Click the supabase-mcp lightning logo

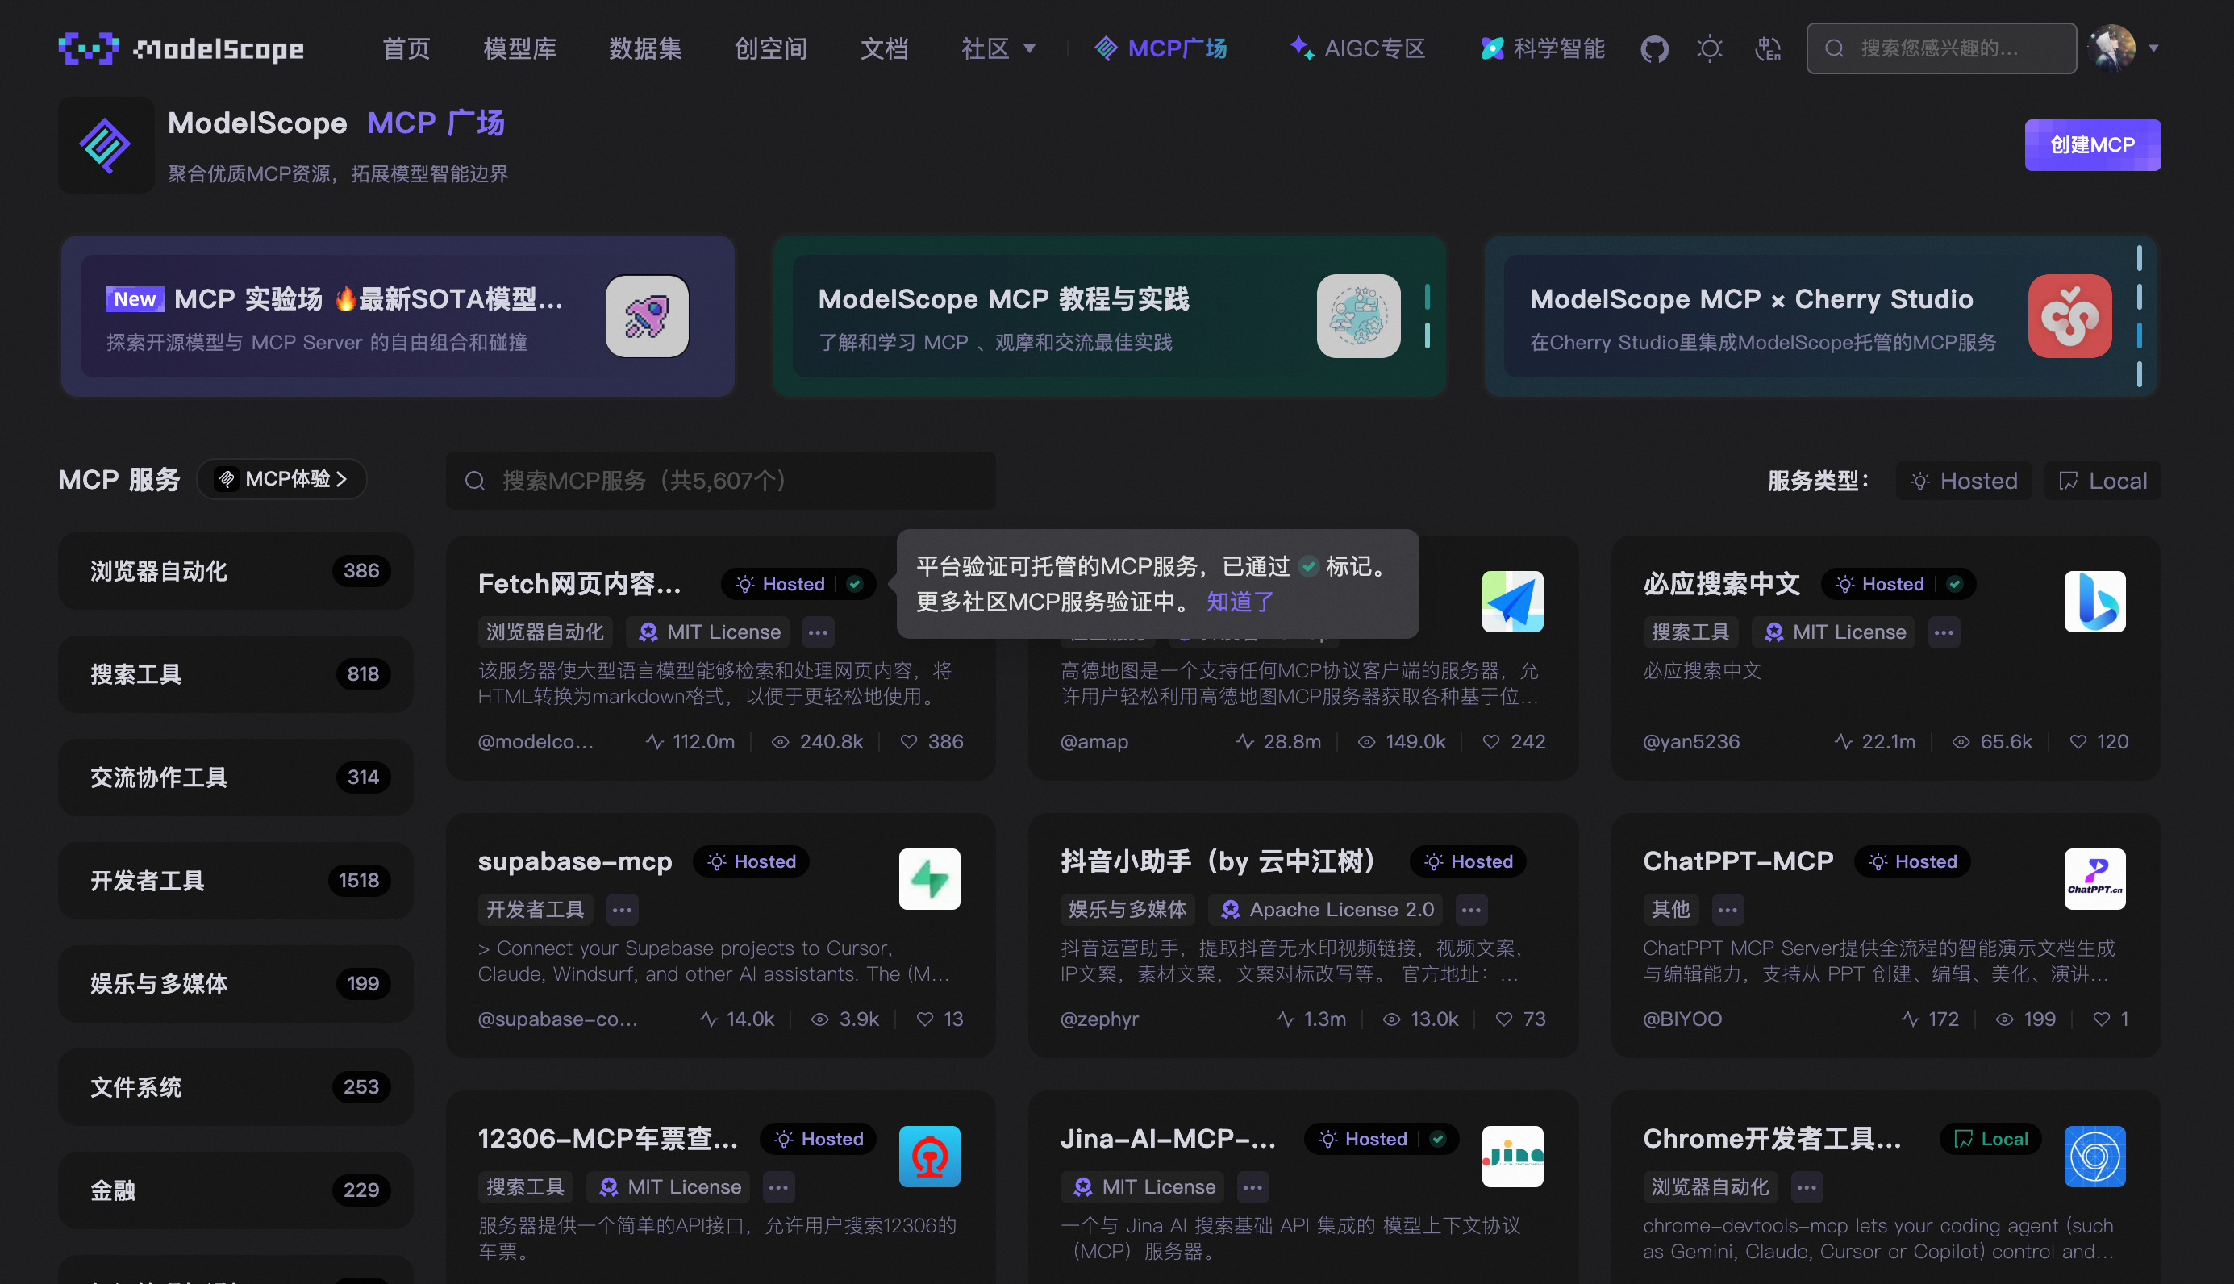click(929, 878)
